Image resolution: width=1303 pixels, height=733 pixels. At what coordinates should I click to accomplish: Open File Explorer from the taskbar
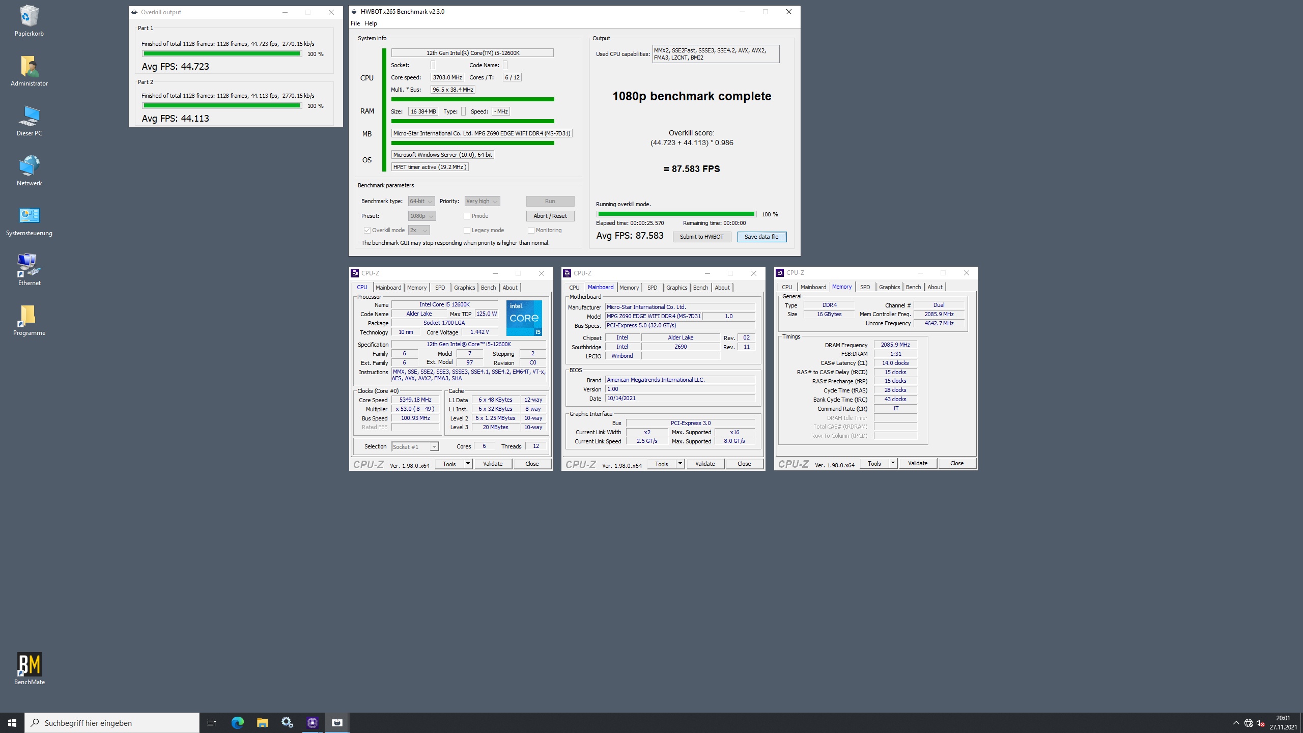point(262,723)
